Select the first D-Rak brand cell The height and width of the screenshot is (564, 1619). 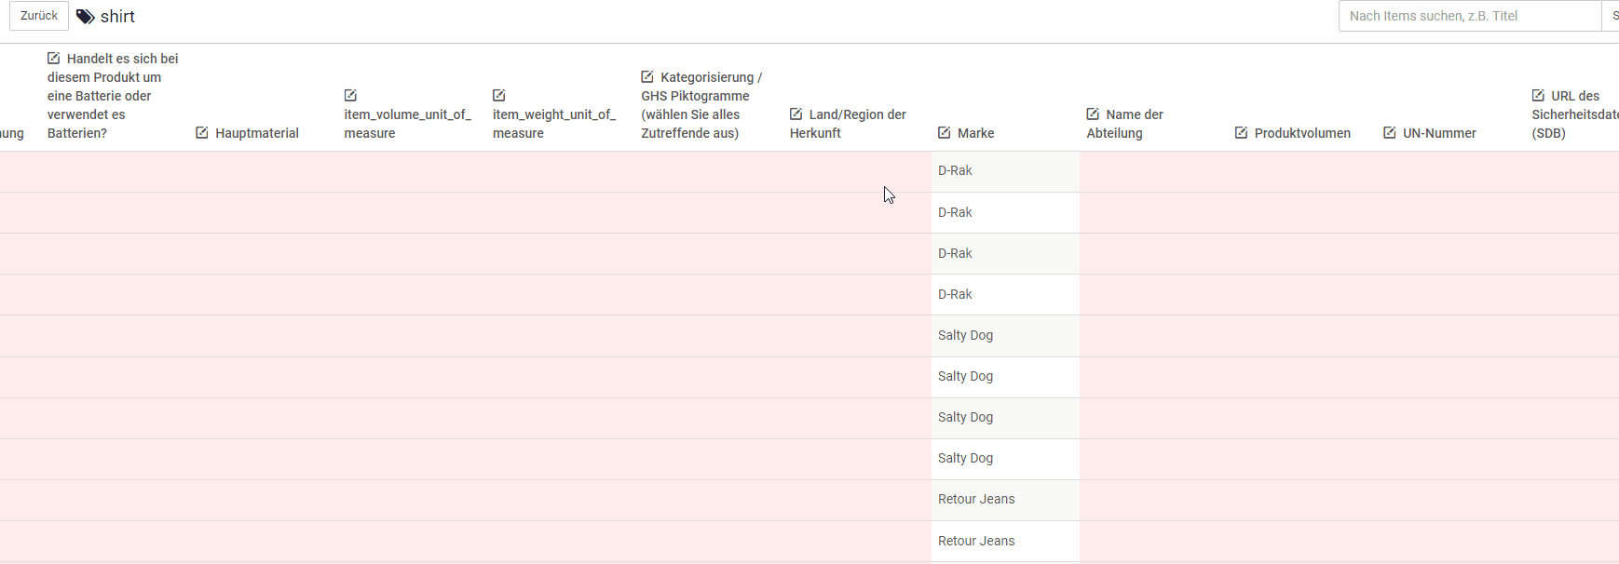tap(1005, 171)
